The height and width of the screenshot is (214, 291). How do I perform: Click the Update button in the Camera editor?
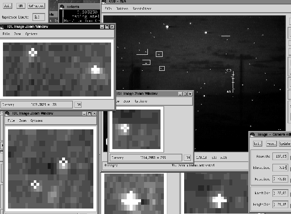(285, 144)
